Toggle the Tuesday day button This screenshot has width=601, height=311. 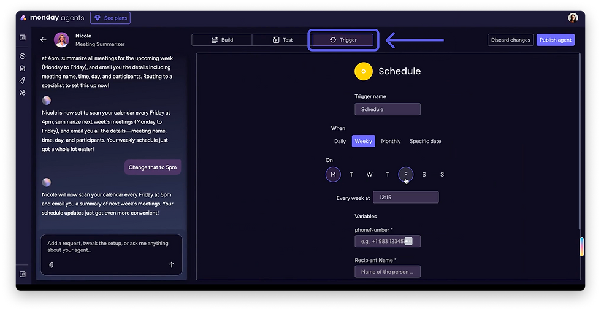(x=351, y=174)
